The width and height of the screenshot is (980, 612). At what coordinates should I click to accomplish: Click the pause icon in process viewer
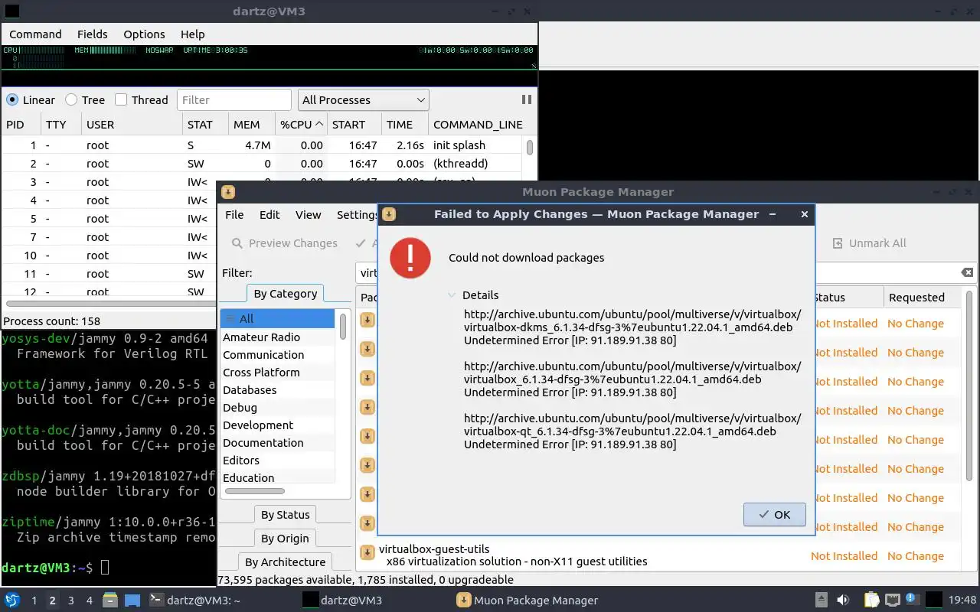click(527, 99)
